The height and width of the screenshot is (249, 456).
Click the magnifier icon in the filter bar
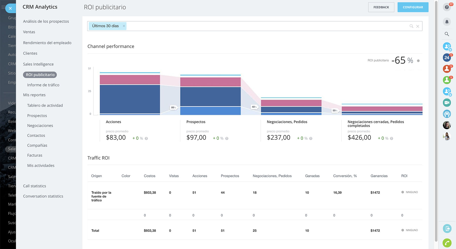click(411, 26)
